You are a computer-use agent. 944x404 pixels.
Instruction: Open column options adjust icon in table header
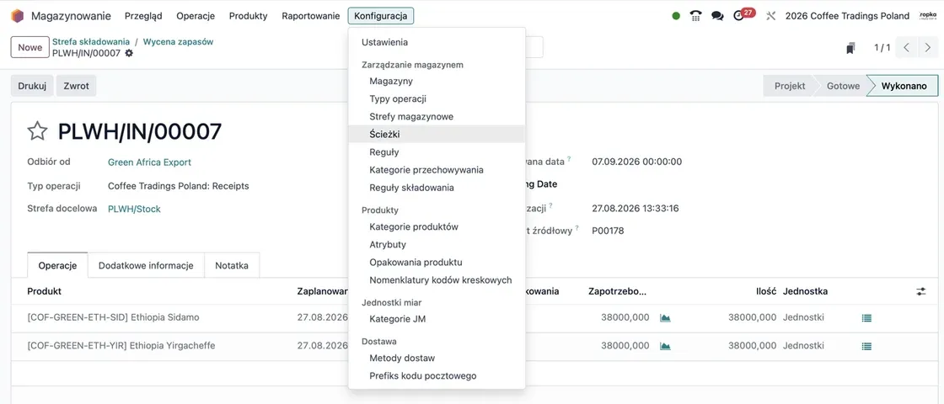(x=921, y=291)
